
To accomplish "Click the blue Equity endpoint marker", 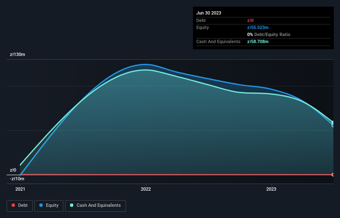I will tap(333, 126).
